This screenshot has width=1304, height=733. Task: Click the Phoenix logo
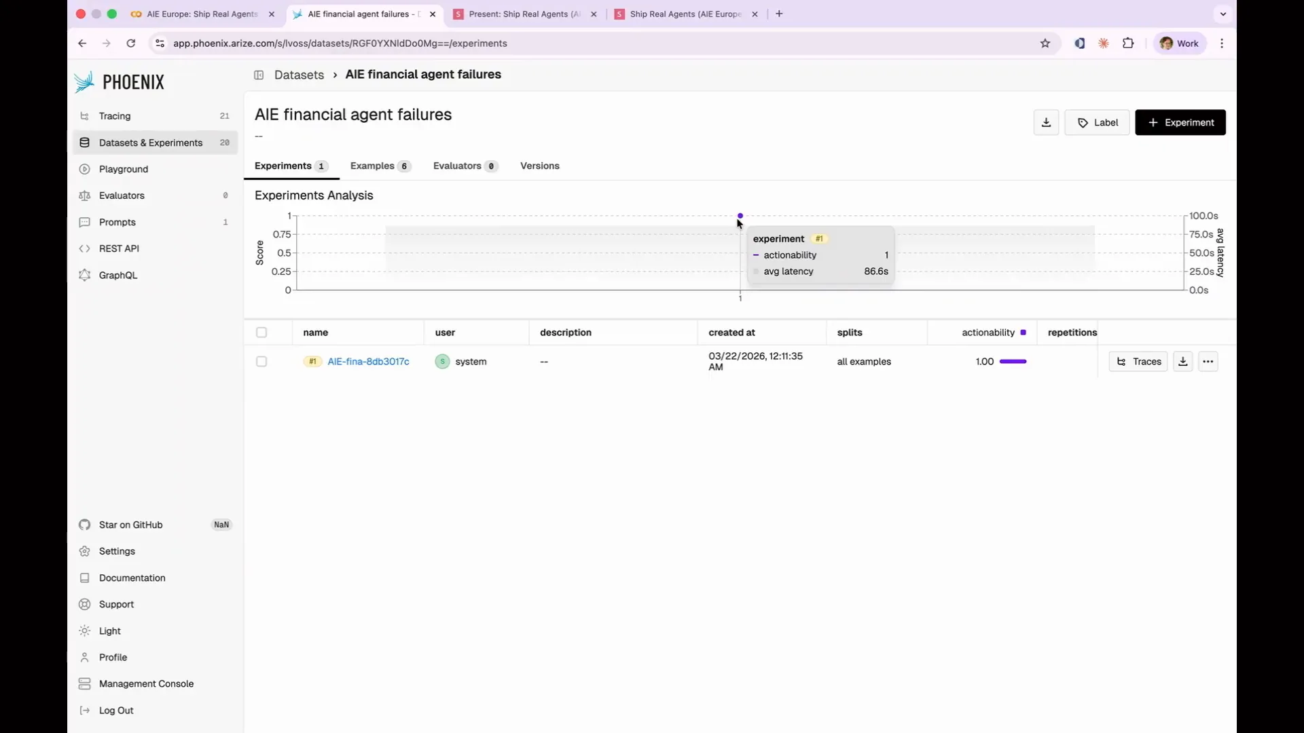[x=120, y=82]
